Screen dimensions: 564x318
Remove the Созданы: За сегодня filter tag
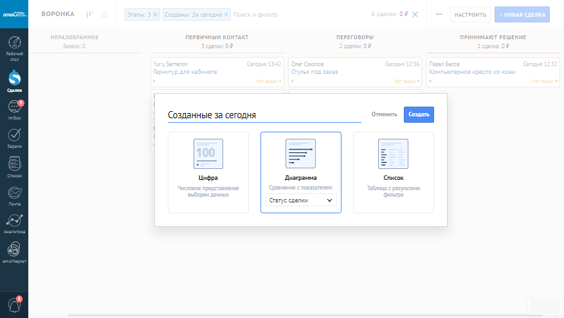(x=226, y=14)
